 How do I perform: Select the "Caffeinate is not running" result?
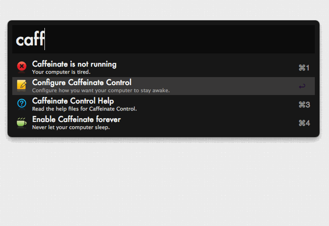click(74, 64)
